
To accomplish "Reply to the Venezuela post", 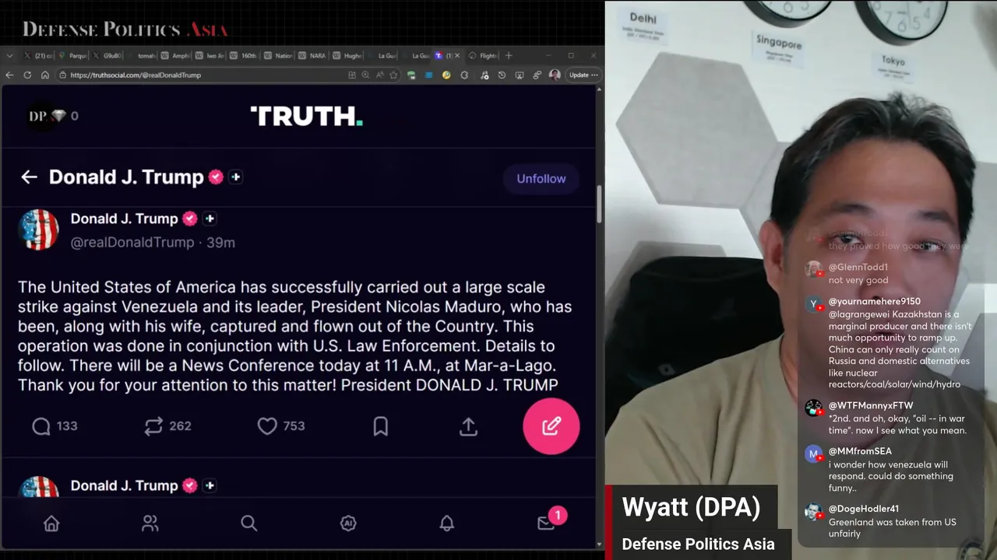I will pos(55,425).
